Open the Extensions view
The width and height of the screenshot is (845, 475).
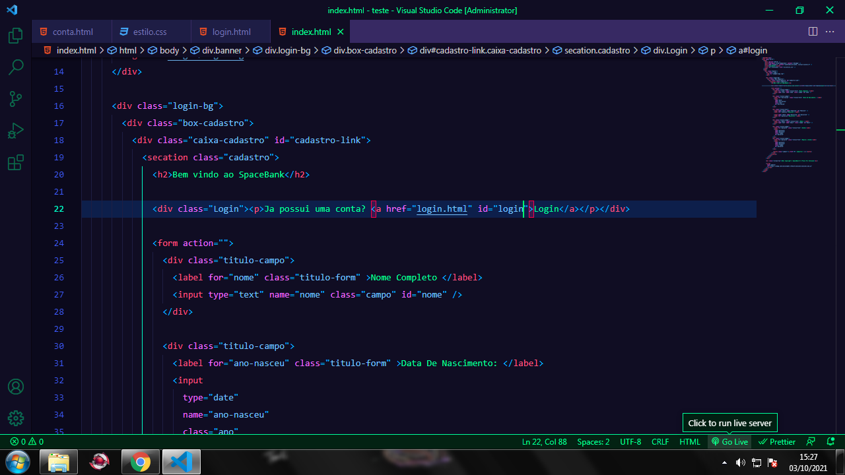pos(16,162)
